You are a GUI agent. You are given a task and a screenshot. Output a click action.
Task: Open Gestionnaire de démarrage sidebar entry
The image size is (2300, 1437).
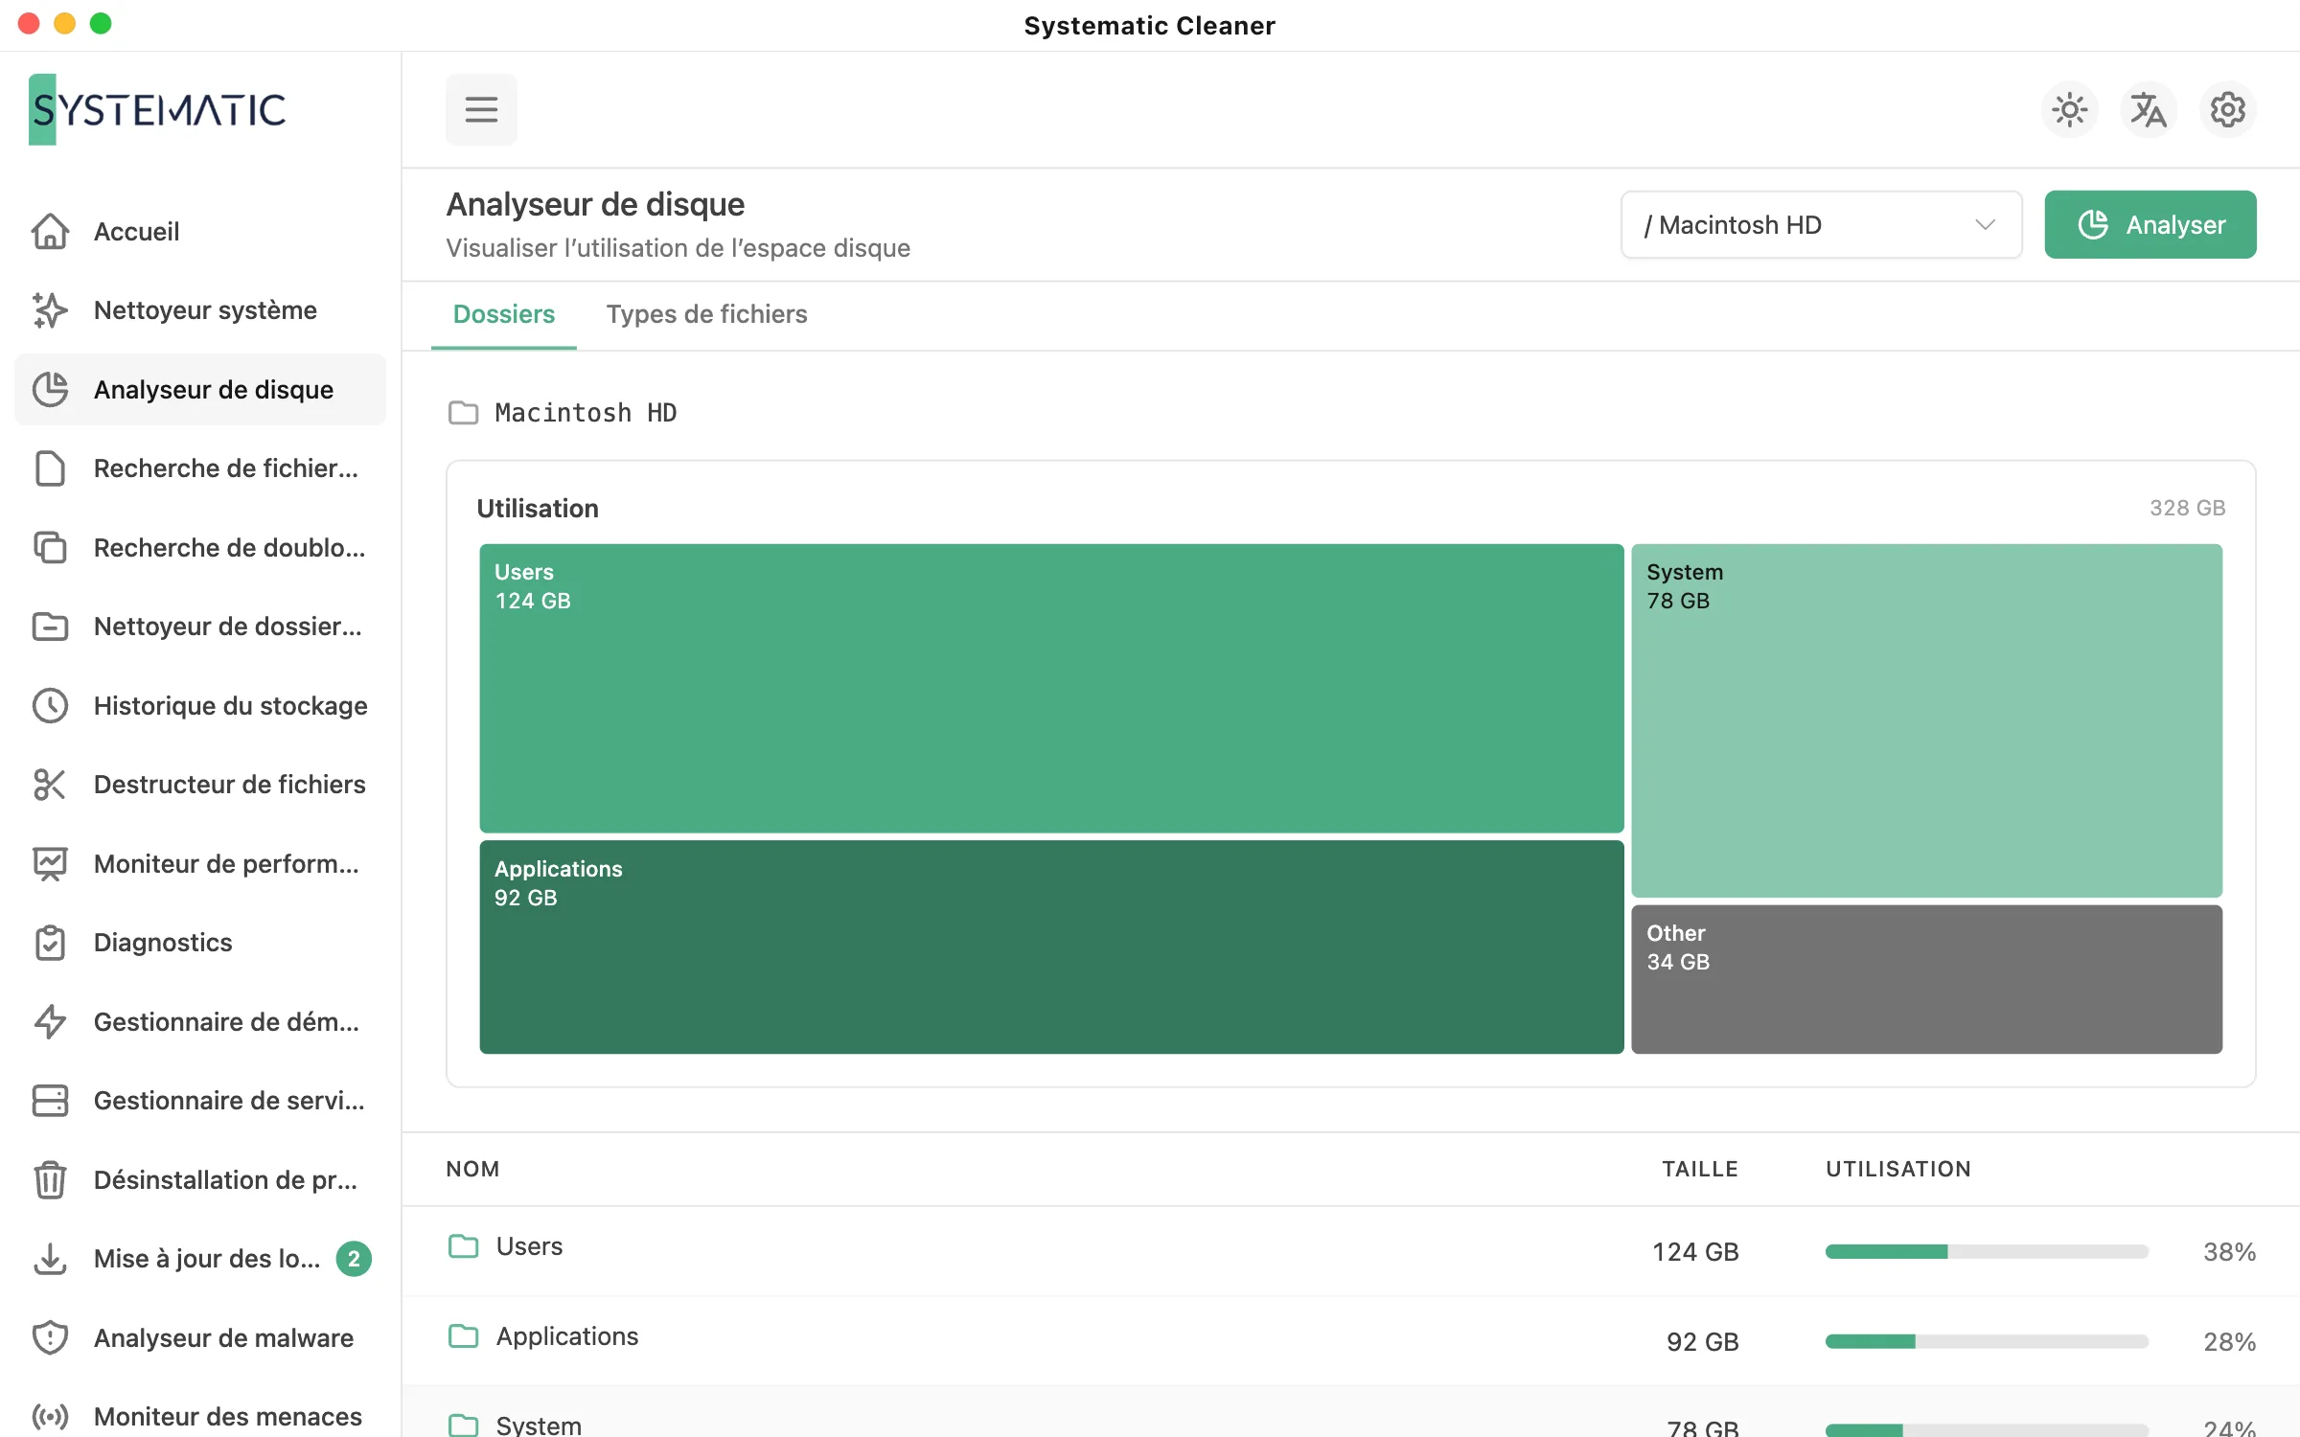click(x=199, y=1021)
